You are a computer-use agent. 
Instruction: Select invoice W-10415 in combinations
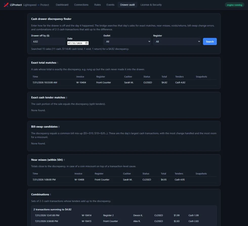[x=87, y=221]
